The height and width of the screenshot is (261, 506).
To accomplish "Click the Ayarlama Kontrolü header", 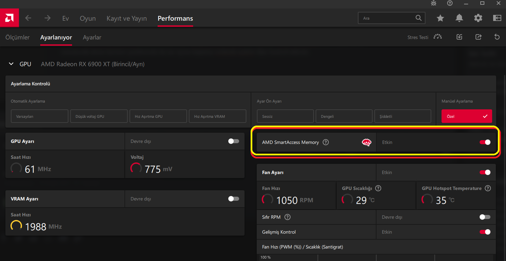I will (30, 84).
